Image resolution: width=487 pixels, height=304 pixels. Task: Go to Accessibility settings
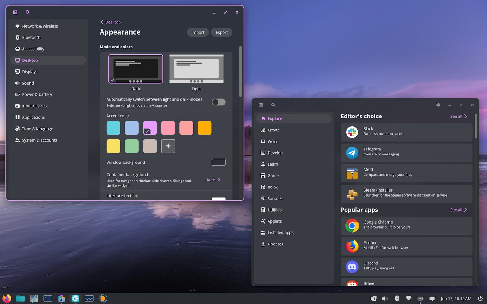point(49,49)
